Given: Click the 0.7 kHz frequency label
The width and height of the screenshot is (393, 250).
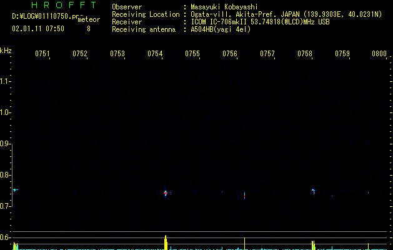Looking at the screenshot, I should (5, 206).
